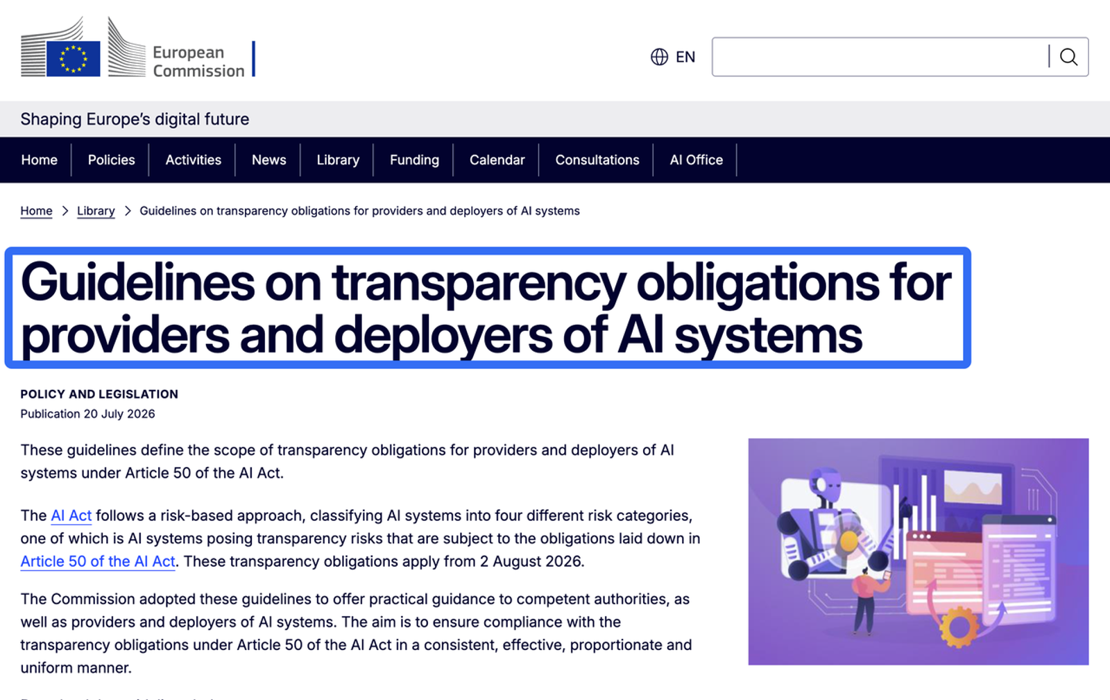Click the 'Shaping Europe's digital future' site title
1110x700 pixels.
click(x=135, y=119)
